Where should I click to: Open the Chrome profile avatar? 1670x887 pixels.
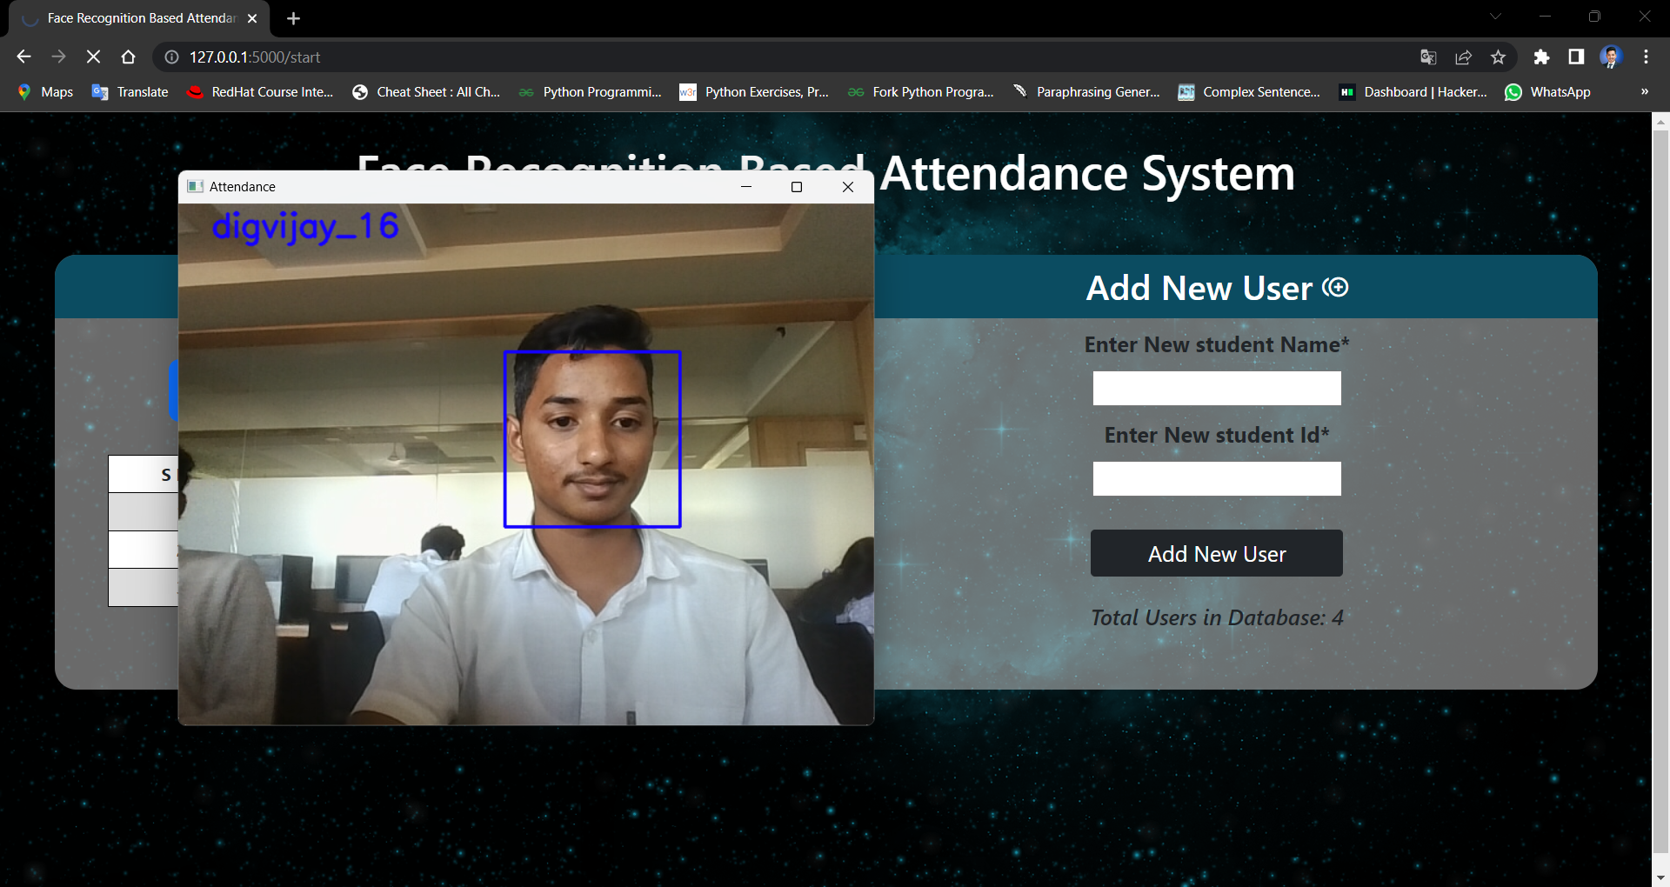click(x=1611, y=57)
